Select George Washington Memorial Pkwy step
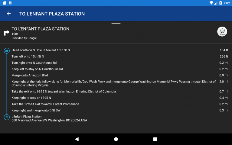Viewport: 232px width, 145px height. [113, 83]
